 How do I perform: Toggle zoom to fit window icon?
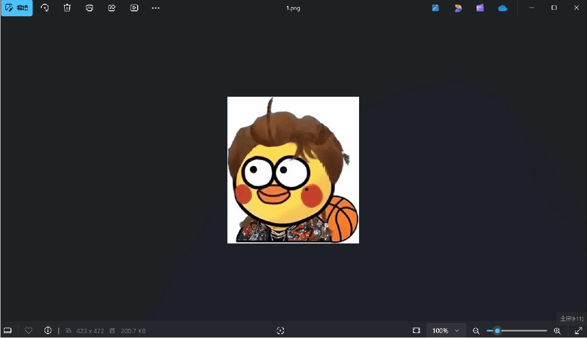click(416, 330)
